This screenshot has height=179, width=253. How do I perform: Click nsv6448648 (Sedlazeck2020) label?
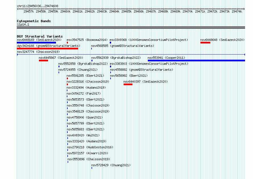point(222,40)
